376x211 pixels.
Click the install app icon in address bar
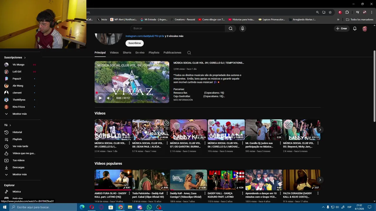click(x=324, y=12)
